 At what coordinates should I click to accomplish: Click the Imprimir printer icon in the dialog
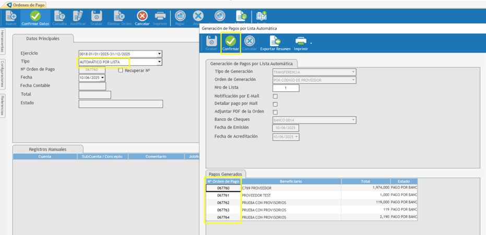(x=301, y=43)
